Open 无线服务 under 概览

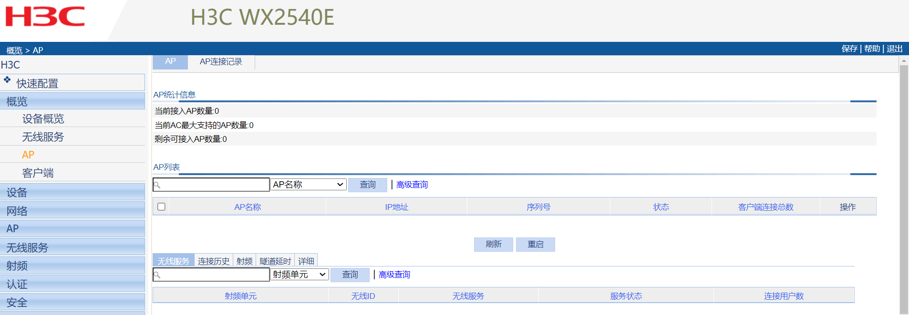(43, 137)
